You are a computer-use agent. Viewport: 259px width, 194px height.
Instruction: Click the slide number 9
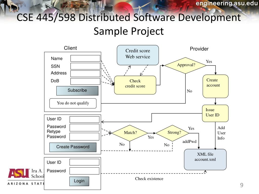[x=242, y=185]
